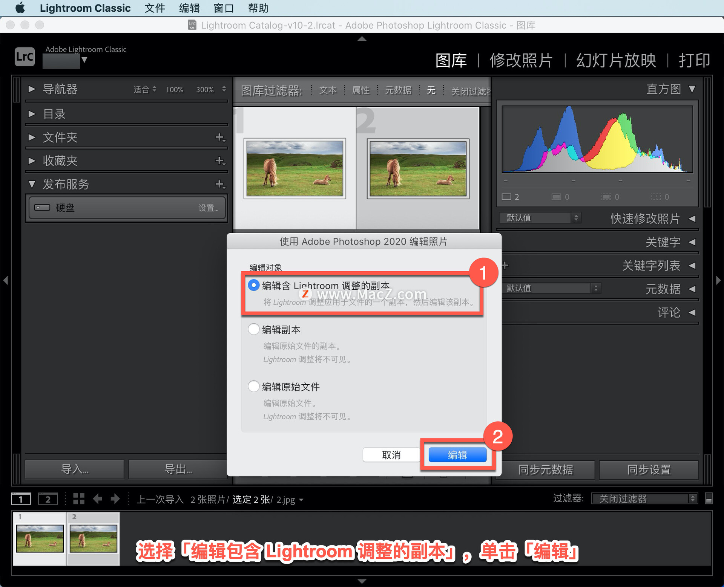This screenshot has width=724, height=587.
Task: Add a new folder with plus icon
Action: tap(220, 138)
